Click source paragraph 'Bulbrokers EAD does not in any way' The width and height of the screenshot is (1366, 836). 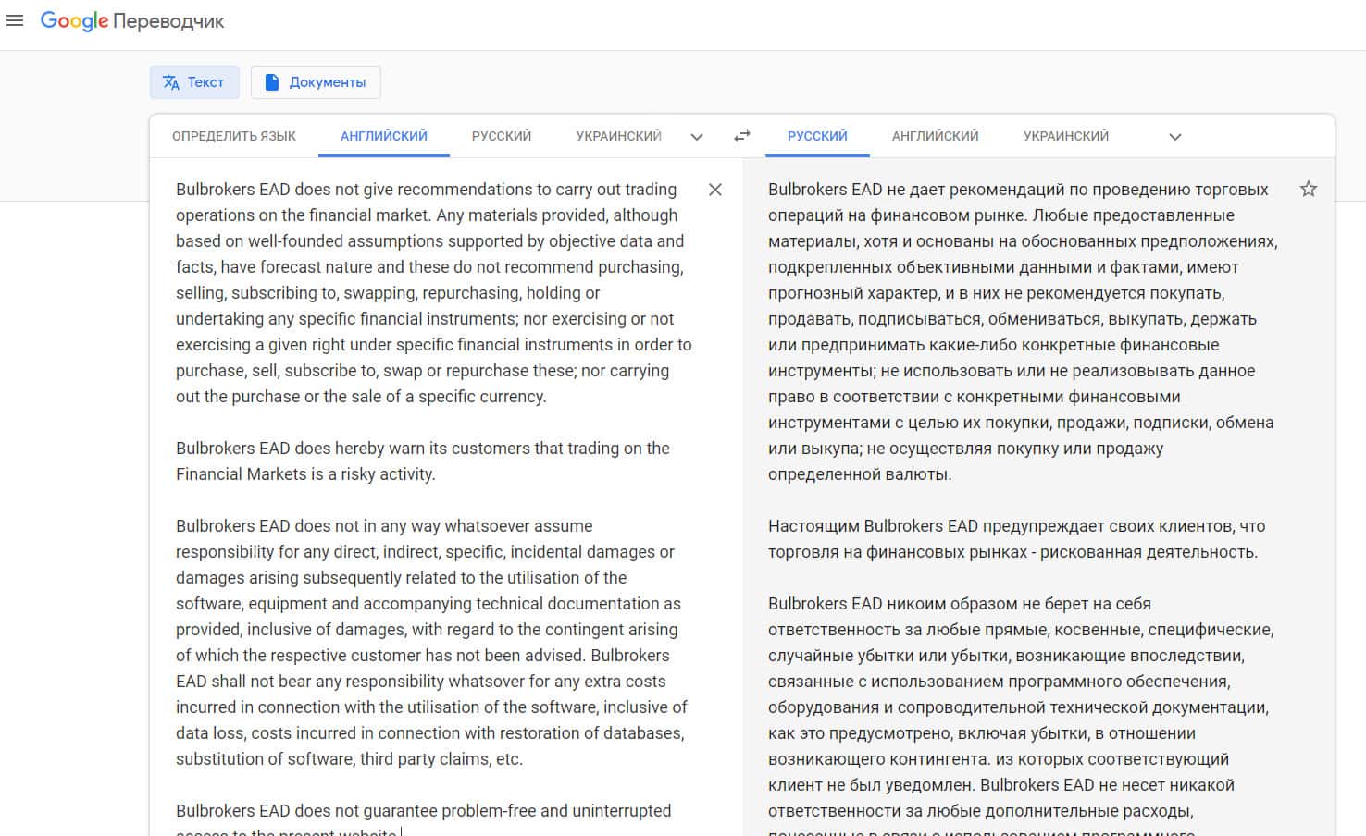(431, 643)
